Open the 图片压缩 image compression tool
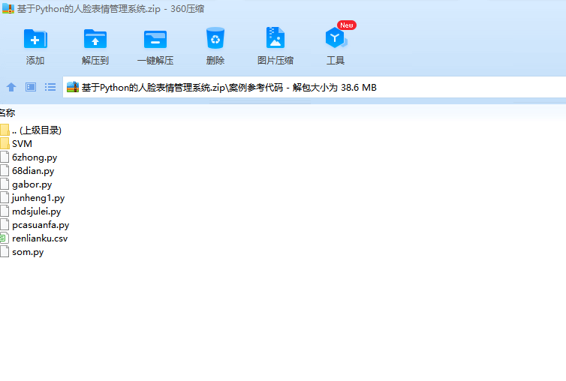 pyautogui.click(x=275, y=37)
